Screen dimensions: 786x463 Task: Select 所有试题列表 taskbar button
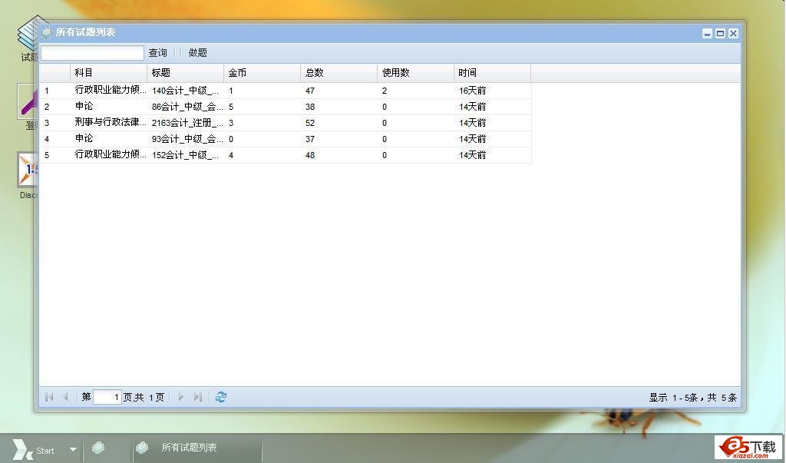(197, 448)
